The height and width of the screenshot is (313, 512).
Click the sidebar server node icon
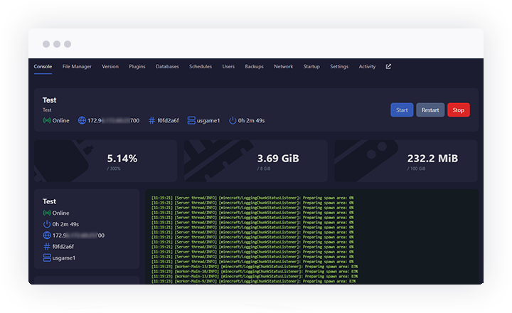[x=47, y=258]
